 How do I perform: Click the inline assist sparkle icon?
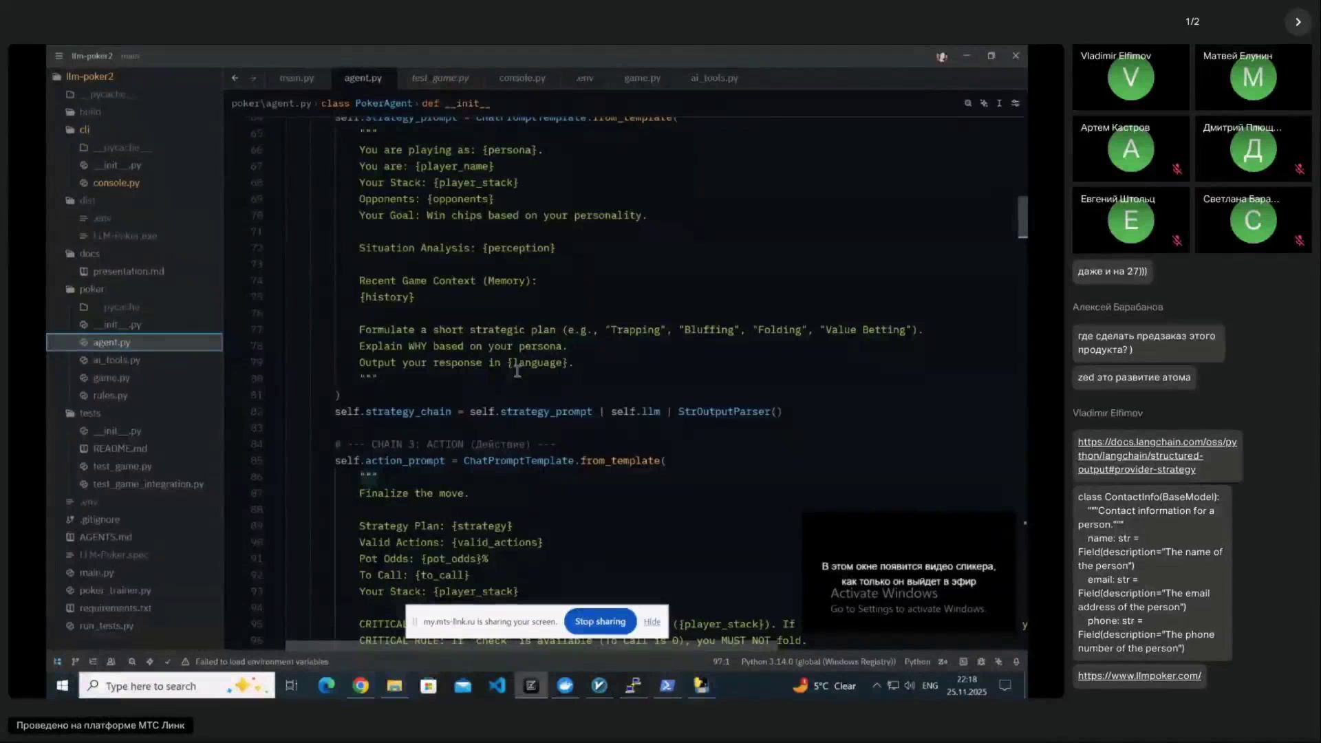point(984,103)
